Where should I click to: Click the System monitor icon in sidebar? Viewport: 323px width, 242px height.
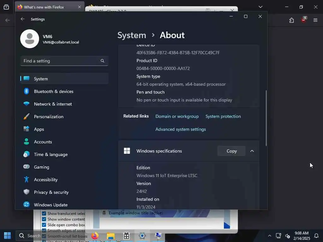pos(26,78)
